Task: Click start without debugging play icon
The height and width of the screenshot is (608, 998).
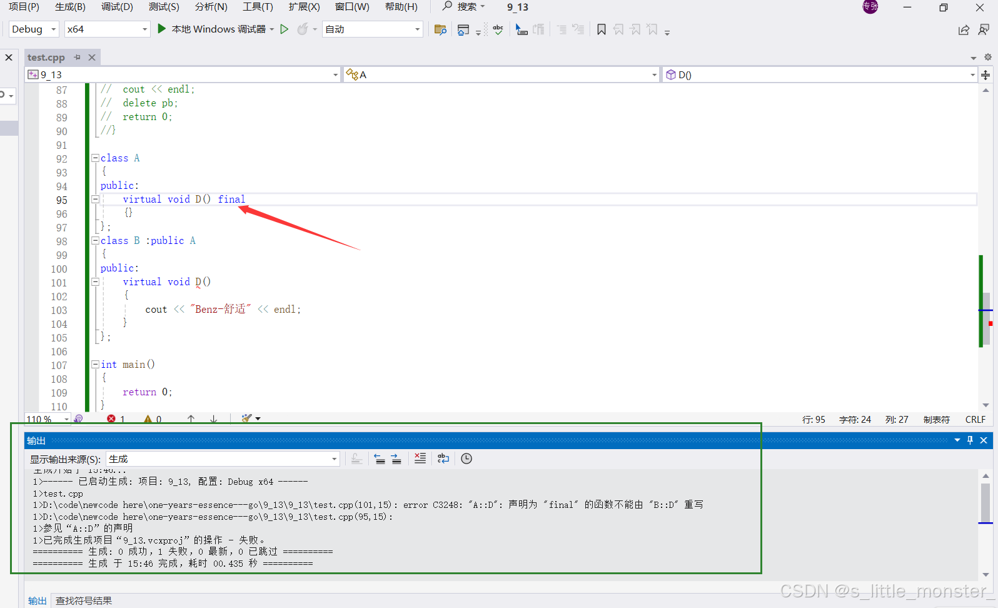Action: coord(285,29)
